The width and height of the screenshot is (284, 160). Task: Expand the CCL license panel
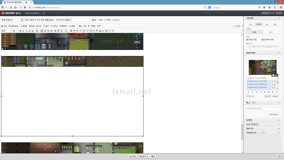coord(279,124)
